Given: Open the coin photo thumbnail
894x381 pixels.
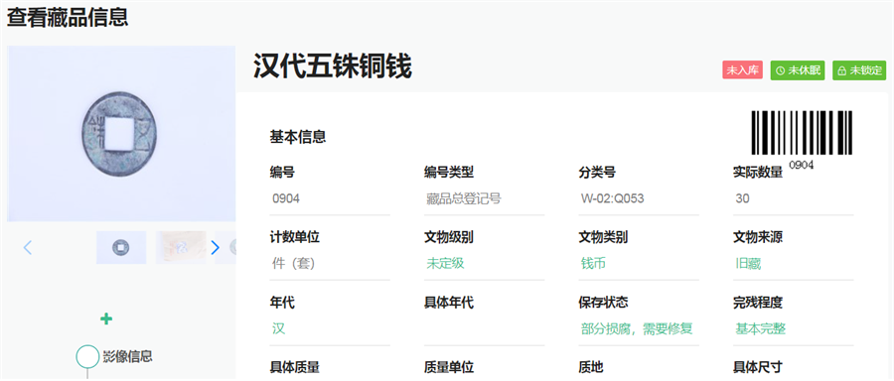Looking at the screenshot, I should pyautogui.click(x=121, y=247).
